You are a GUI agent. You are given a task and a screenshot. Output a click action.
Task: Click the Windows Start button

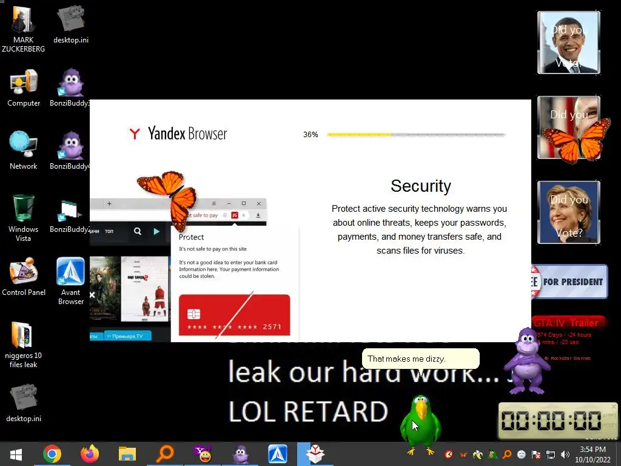click(x=16, y=454)
